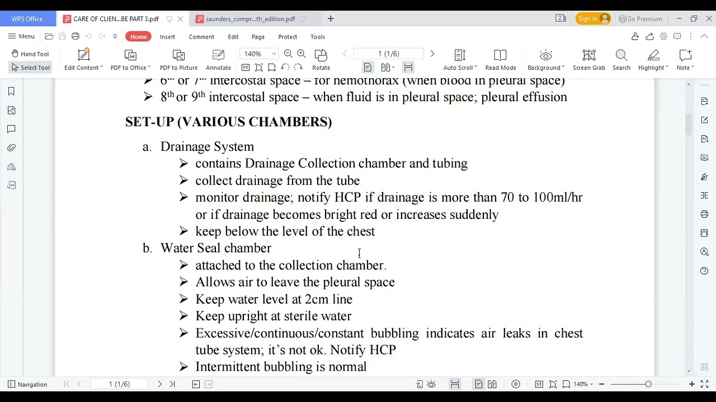Open the WPS Office home tab
The image size is (716, 402).
(27, 19)
